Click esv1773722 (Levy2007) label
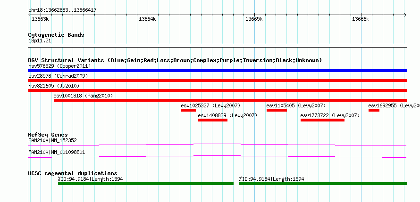Viewport: 420px width, 202px height. coord(330,115)
